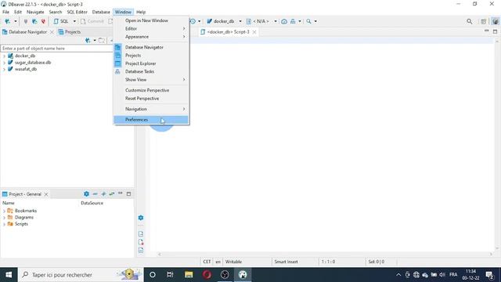
Task: Open the Database menu
Action: (x=101, y=12)
